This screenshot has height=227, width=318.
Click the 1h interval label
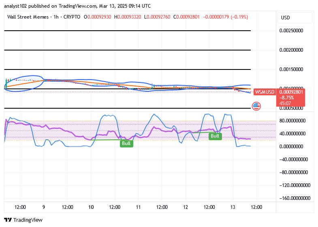point(56,17)
